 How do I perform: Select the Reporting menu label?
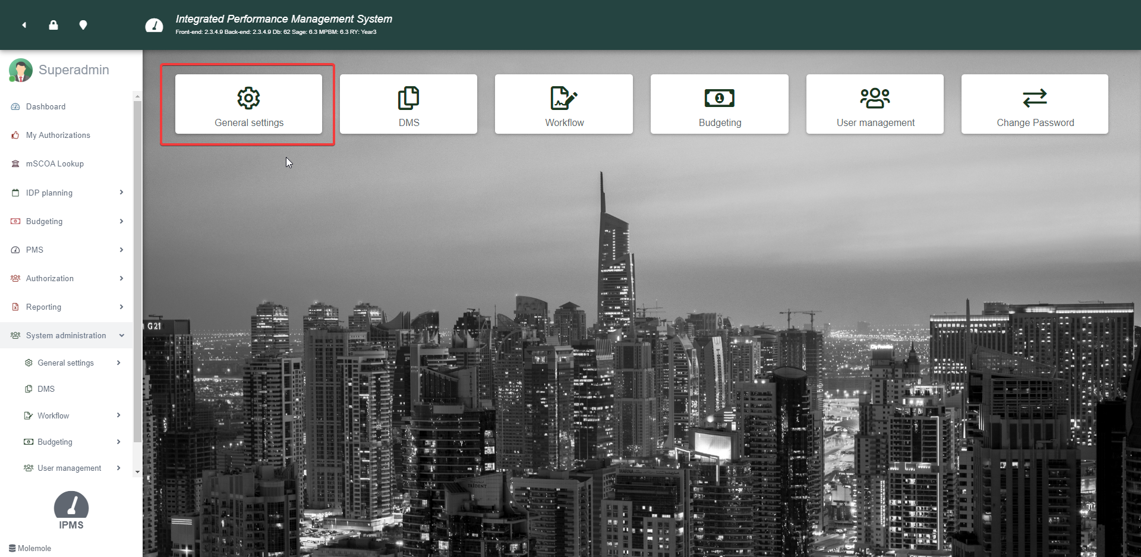43,307
